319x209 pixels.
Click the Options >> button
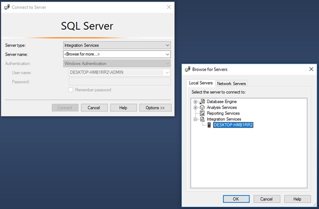point(155,108)
